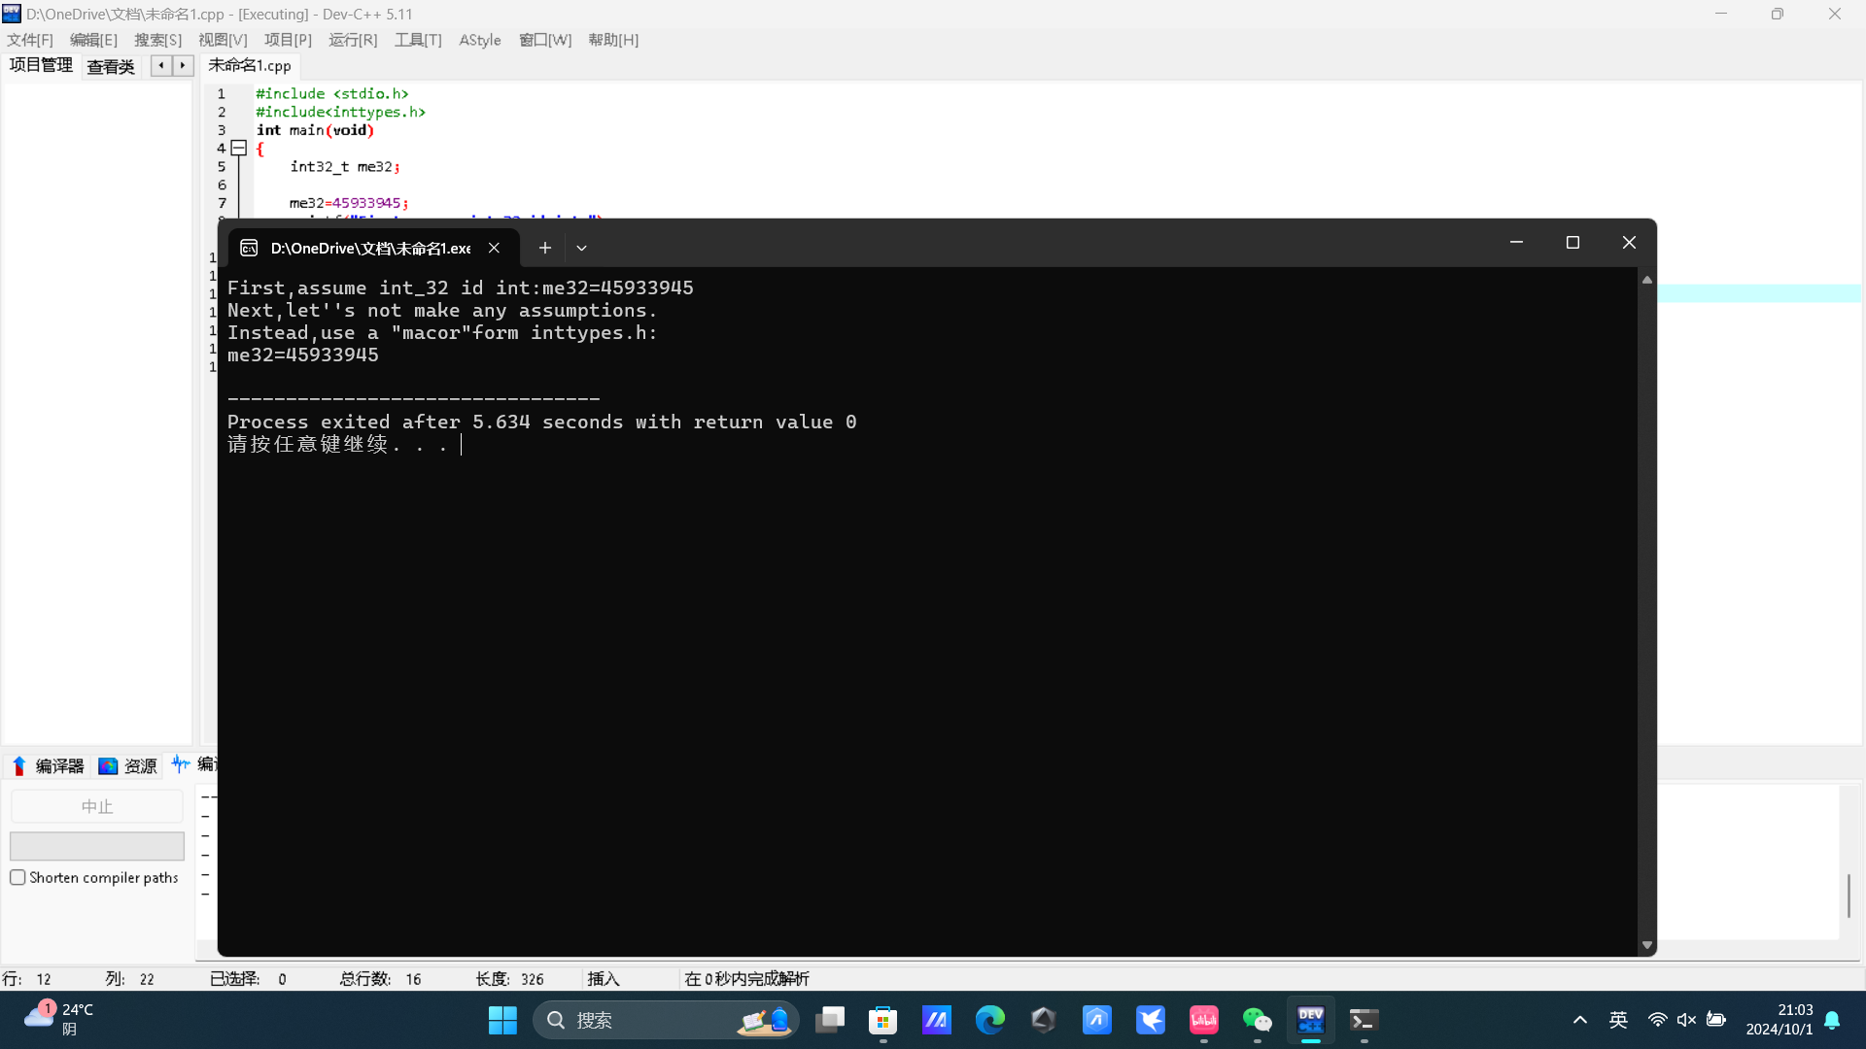1866x1049 pixels.
Task: Open the 工具[T] menu
Action: pyautogui.click(x=418, y=40)
